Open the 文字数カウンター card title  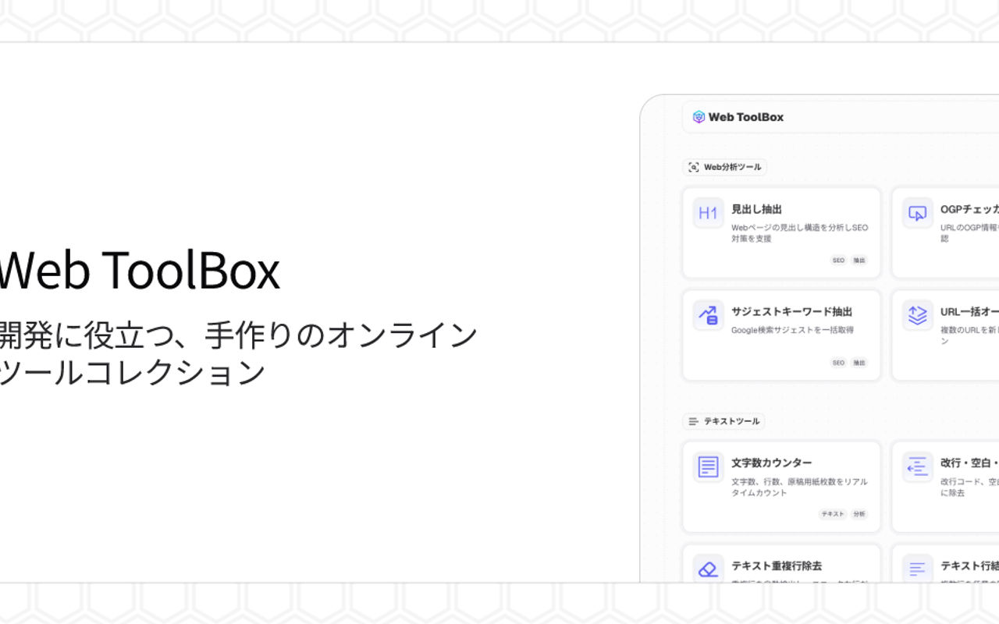click(x=771, y=463)
